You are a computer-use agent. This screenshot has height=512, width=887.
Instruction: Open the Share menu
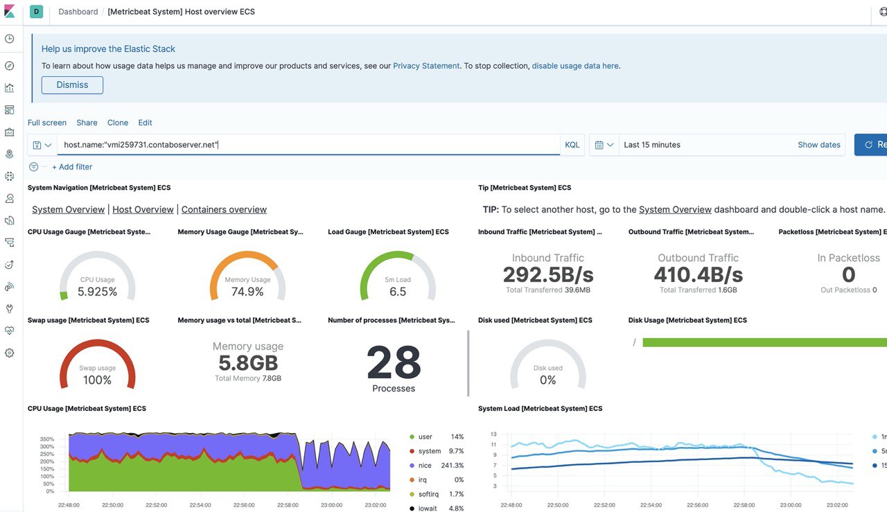click(x=87, y=123)
